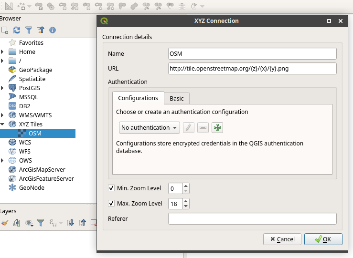Switch to the Basic authentication tab

pyautogui.click(x=177, y=98)
